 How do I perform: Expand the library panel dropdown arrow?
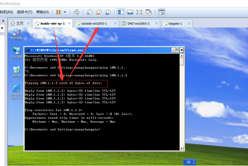tap(2, 28)
